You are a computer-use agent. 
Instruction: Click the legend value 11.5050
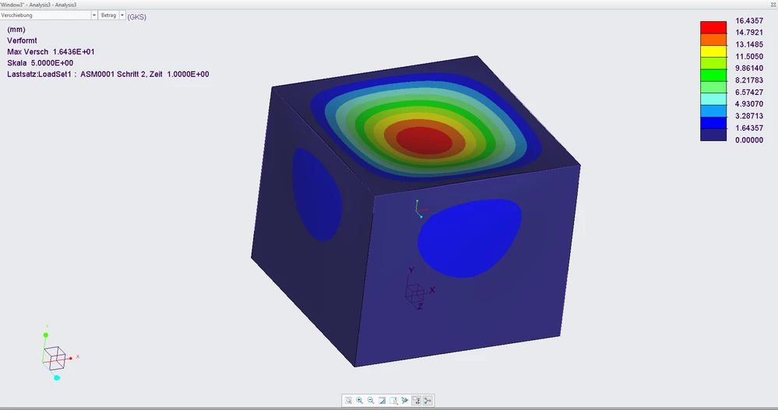(x=749, y=57)
